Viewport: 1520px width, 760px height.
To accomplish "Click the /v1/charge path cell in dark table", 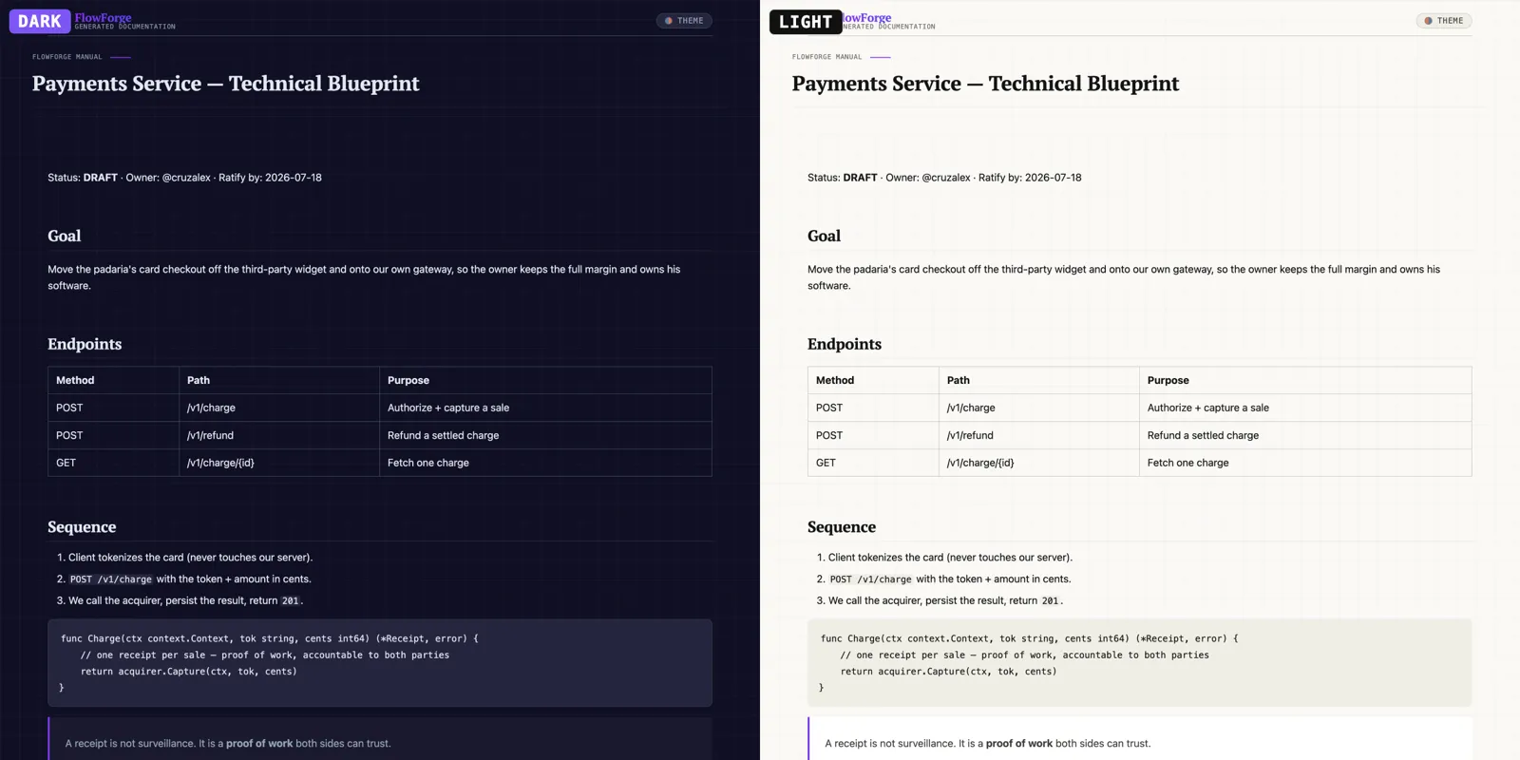I will [x=279, y=408].
